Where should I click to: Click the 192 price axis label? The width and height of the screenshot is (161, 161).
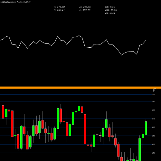point(153,119)
